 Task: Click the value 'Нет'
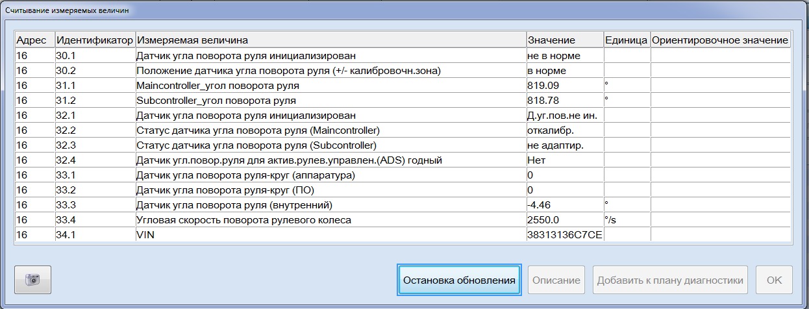(x=565, y=160)
